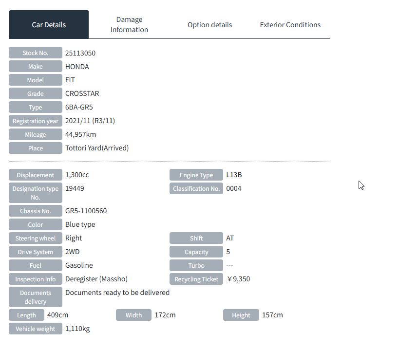This screenshot has height=349, width=418.
Task: Click the Vehicle weight label
Action: (36, 329)
